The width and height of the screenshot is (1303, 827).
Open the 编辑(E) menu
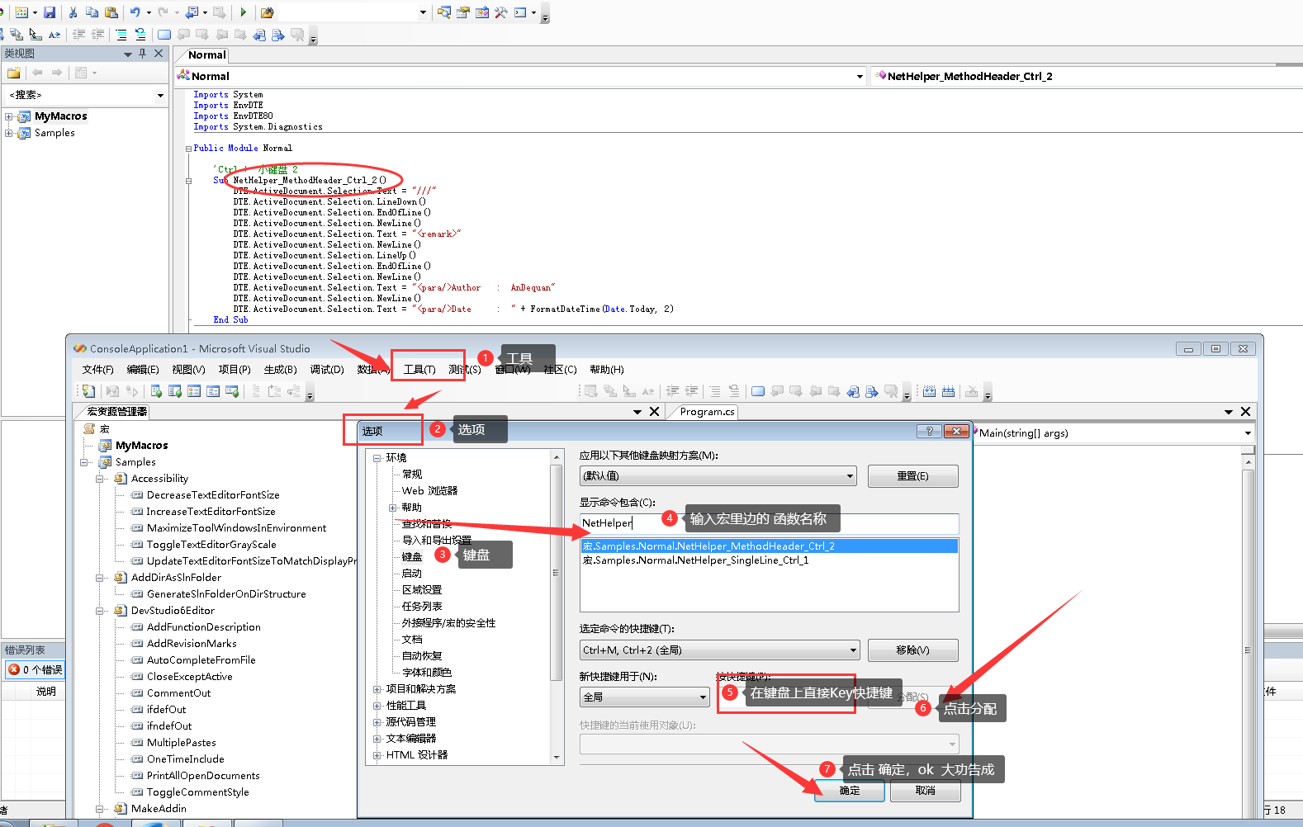(143, 370)
